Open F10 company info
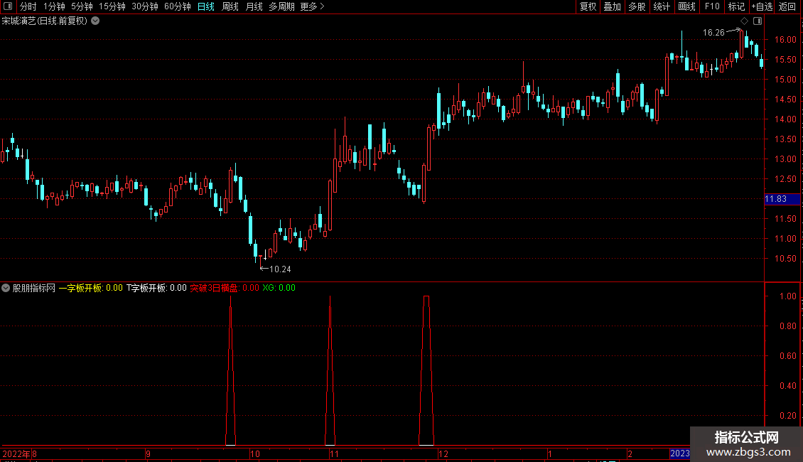803x462 pixels. pyautogui.click(x=712, y=6)
